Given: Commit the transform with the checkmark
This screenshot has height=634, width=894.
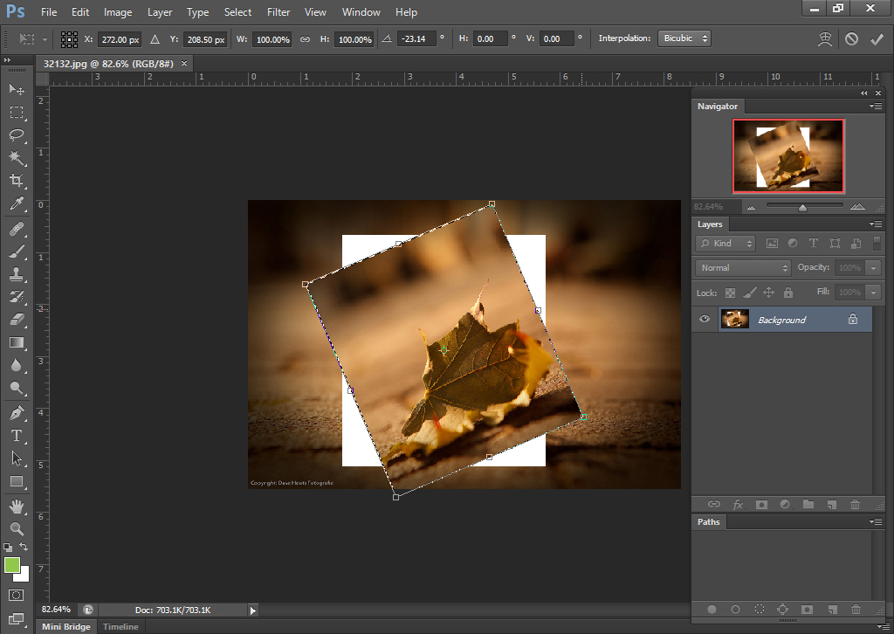Looking at the screenshot, I should coord(877,38).
